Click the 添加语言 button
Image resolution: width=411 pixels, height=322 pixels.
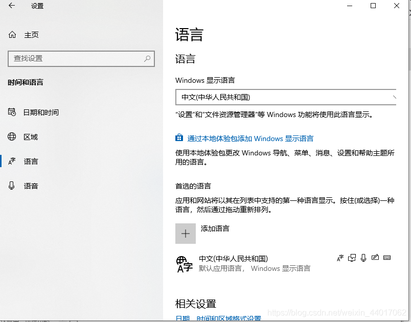(x=202, y=234)
